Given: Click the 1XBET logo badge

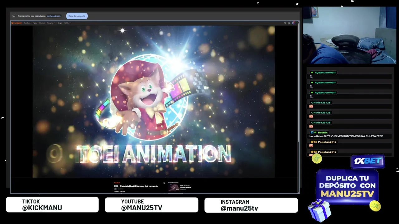Looking at the screenshot, I should coord(368,161).
